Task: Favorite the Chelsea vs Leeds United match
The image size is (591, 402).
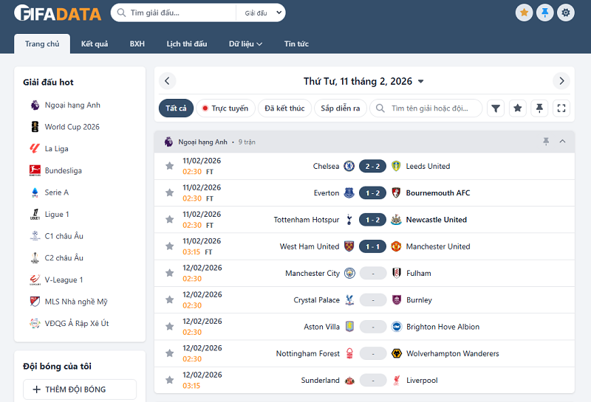Action: point(169,166)
